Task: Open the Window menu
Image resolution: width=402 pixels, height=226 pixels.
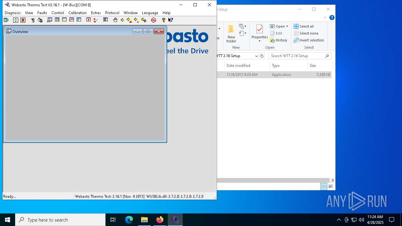Action: tap(131, 13)
